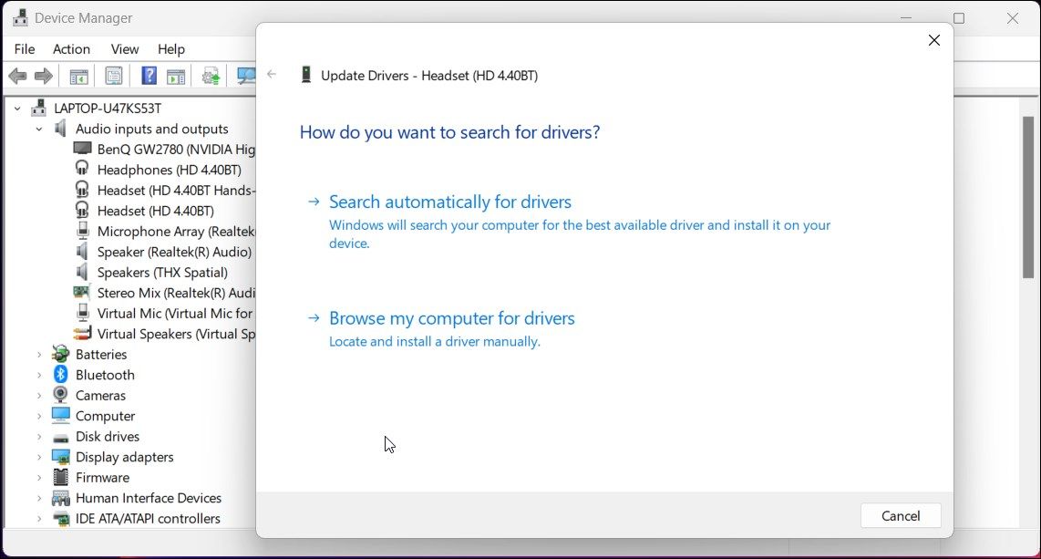Click the Headphones (HD 4.40BT) headphone icon
Screen dimensions: 1041x559
tap(82, 170)
